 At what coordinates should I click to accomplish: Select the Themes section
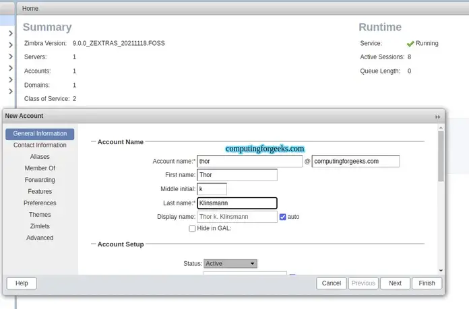point(40,215)
